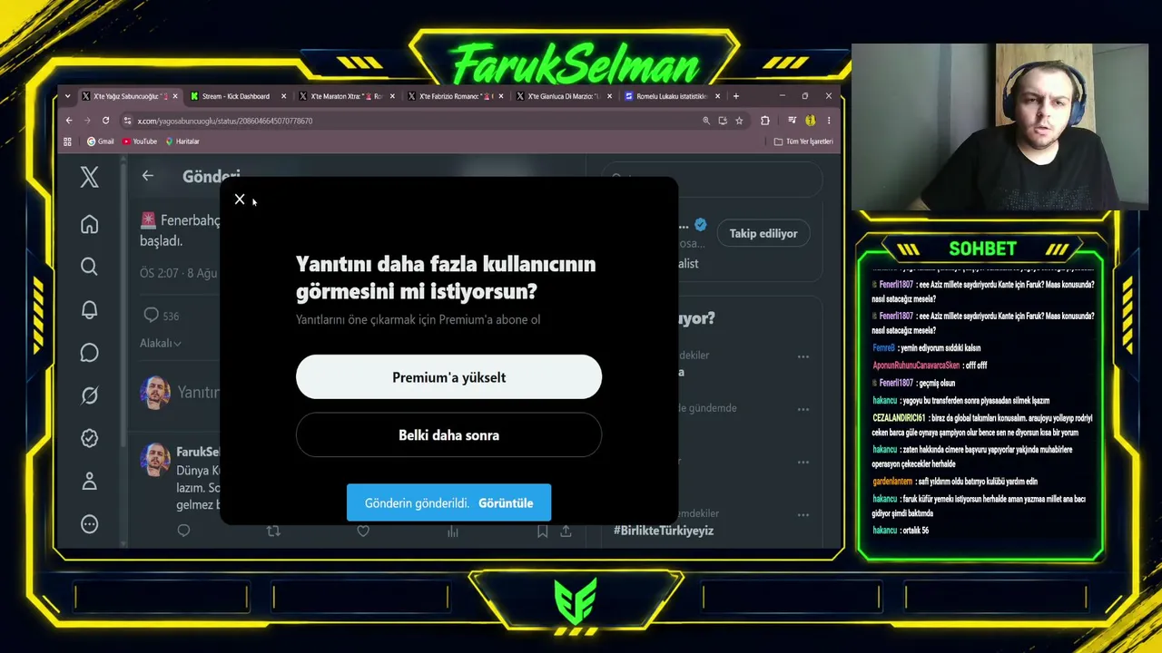Click the CEZALANDIRICI61 chat message
The width and height of the screenshot is (1162, 653).
pos(983,425)
